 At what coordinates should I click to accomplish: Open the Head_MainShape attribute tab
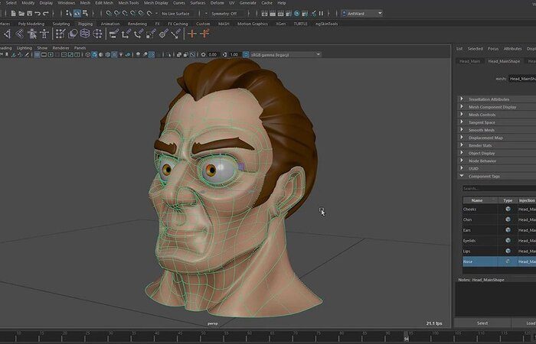coord(504,61)
